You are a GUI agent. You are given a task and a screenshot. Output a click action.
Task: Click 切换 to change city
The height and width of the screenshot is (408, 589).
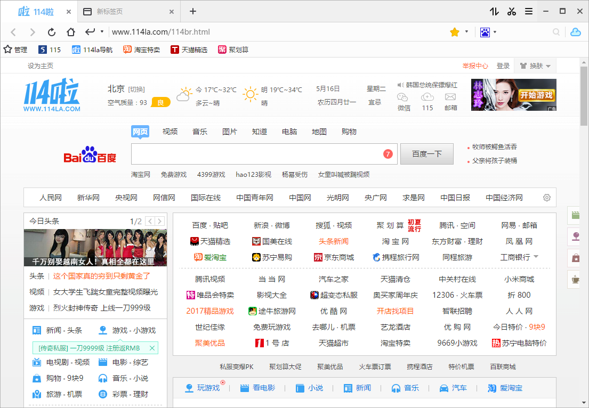[136, 89]
